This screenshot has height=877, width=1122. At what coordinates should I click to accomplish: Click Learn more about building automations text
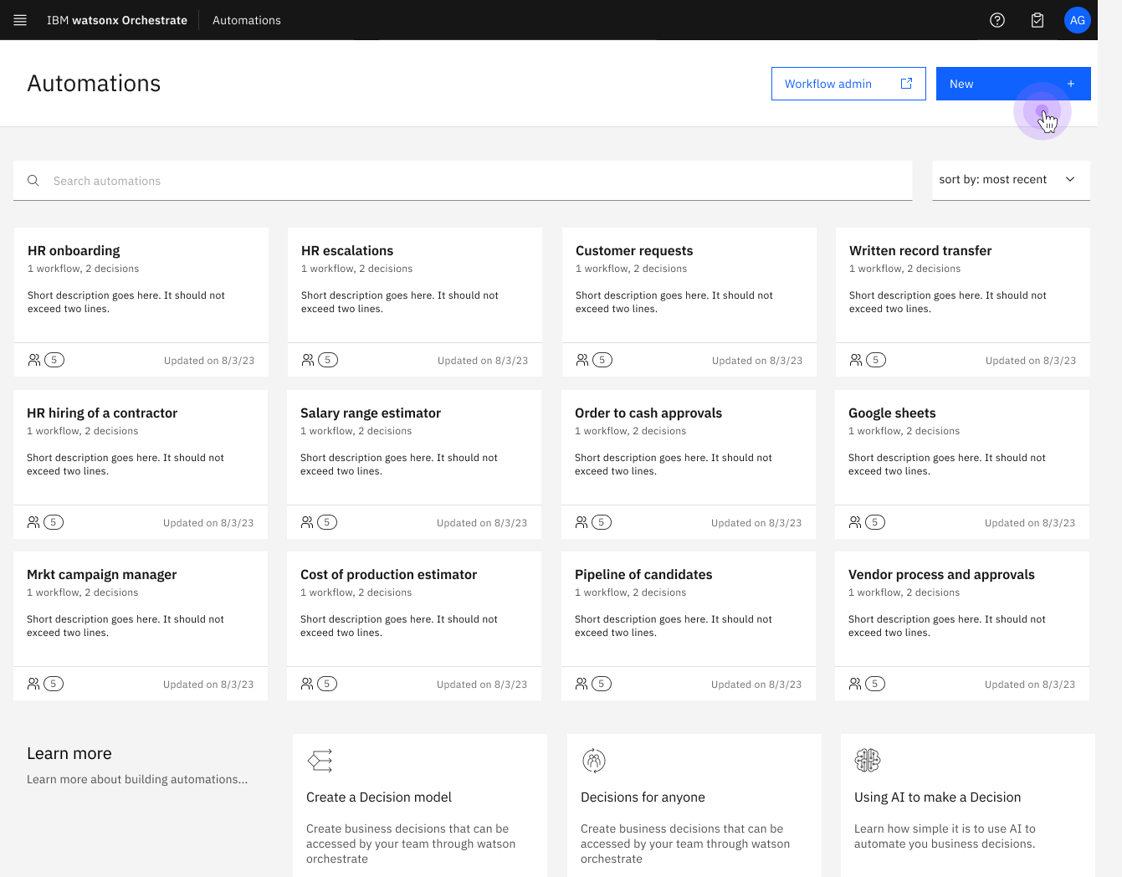point(137,779)
